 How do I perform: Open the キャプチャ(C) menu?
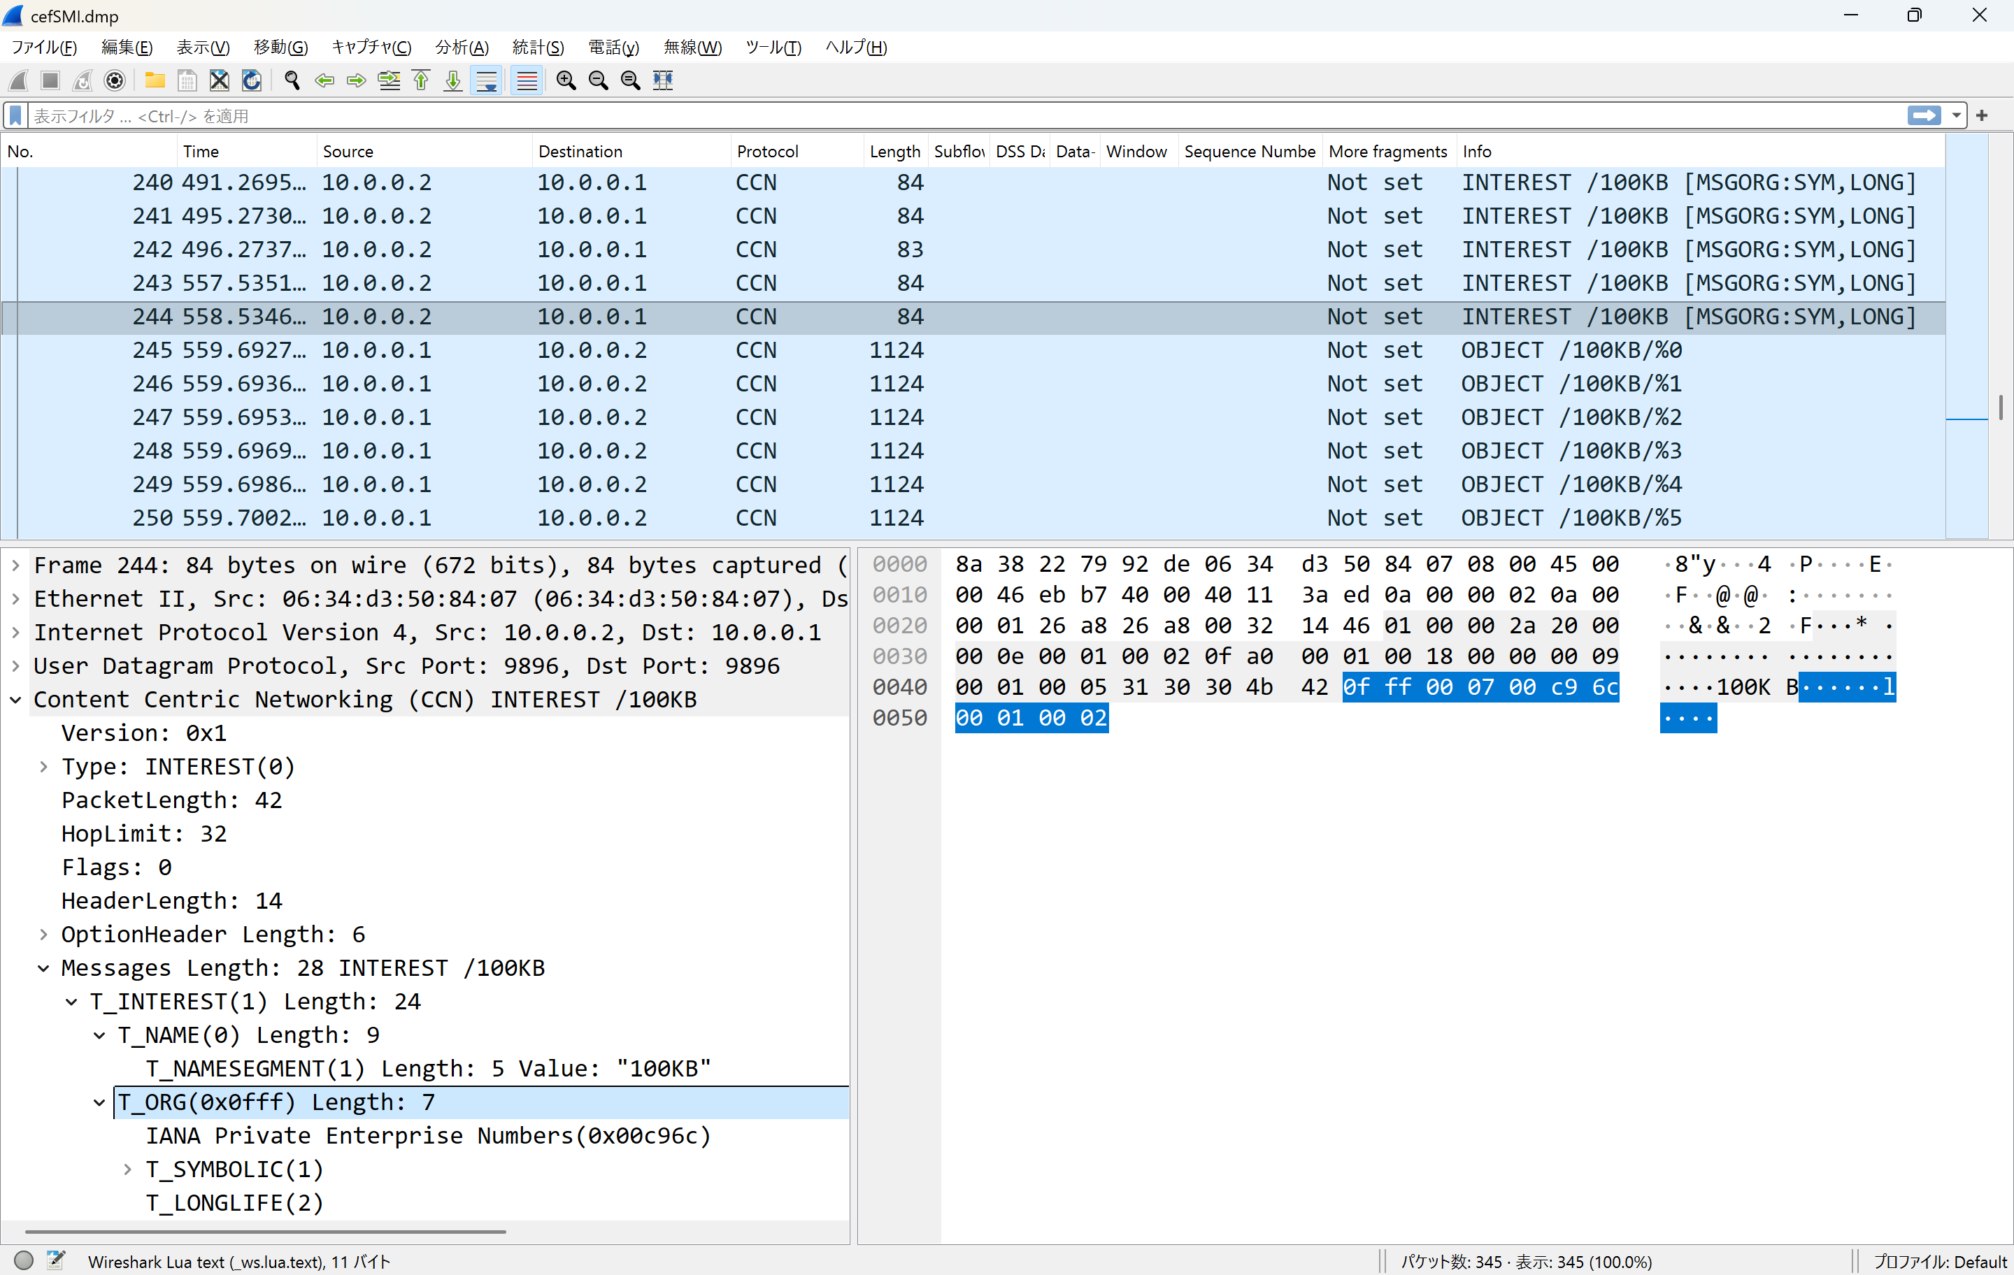coord(371,47)
